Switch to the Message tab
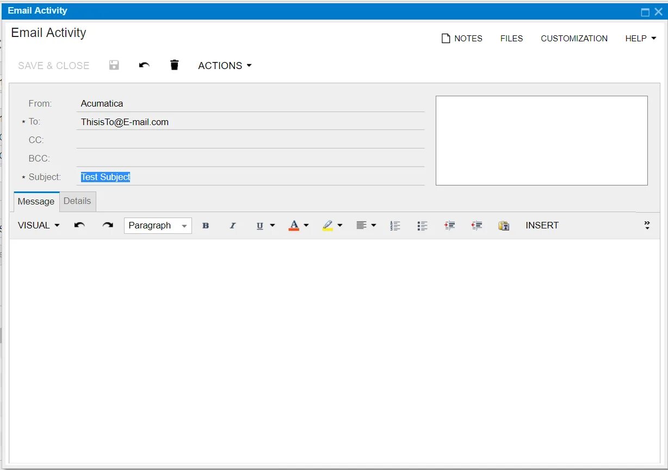Screen dimensions: 668x471 tap(36, 201)
